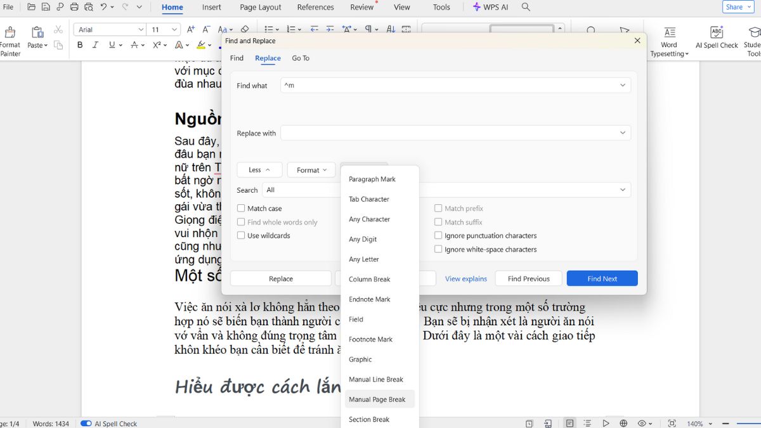
Task: Click the search magnifier in the menu bar
Action: [526, 7]
